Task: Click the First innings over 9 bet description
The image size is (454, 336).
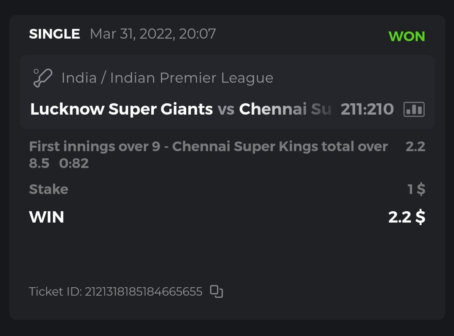Action: tap(208, 147)
